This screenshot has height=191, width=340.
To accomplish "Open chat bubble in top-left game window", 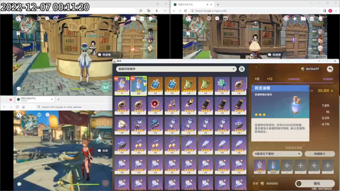I will 19,88.
